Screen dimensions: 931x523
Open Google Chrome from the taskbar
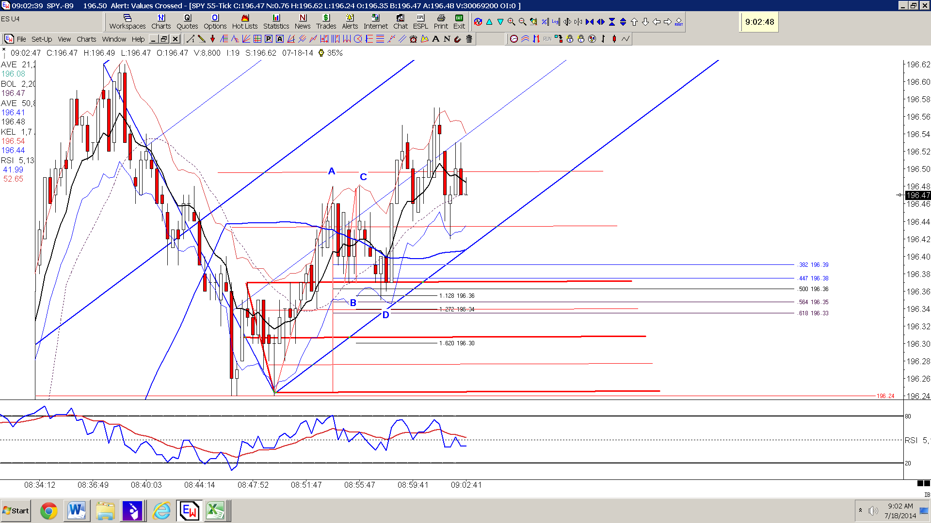point(48,511)
